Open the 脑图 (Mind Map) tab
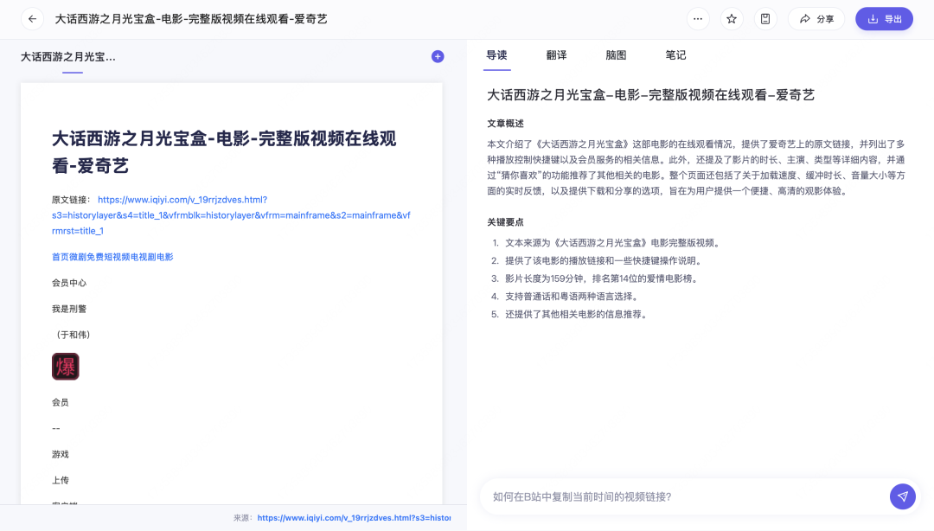Viewport: 934px width, 531px height. coord(616,54)
